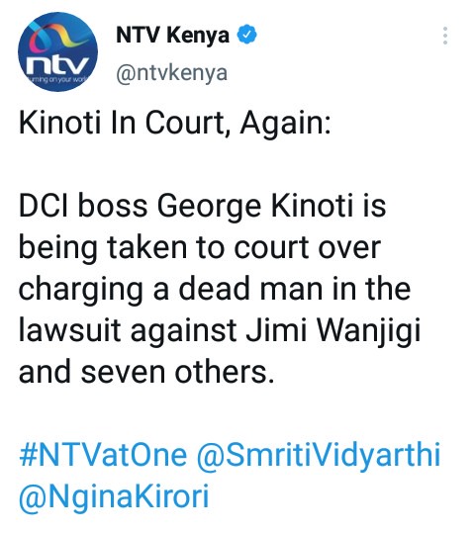This screenshot has height=533, width=475.
Task: Open the NTV Kenya profile avatar
Action: tap(57, 52)
